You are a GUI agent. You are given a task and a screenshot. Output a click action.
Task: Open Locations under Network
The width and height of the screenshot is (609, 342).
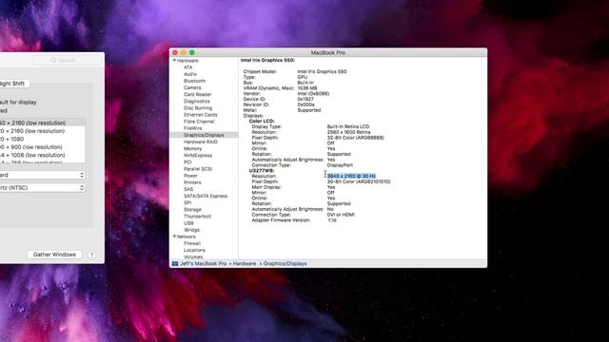point(194,250)
